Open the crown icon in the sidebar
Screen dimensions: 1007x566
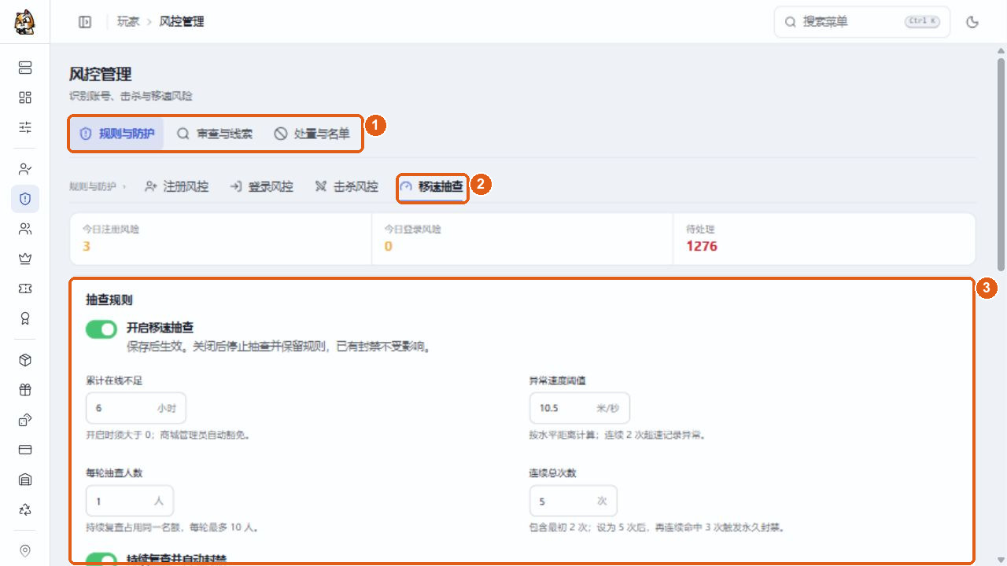point(25,259)
